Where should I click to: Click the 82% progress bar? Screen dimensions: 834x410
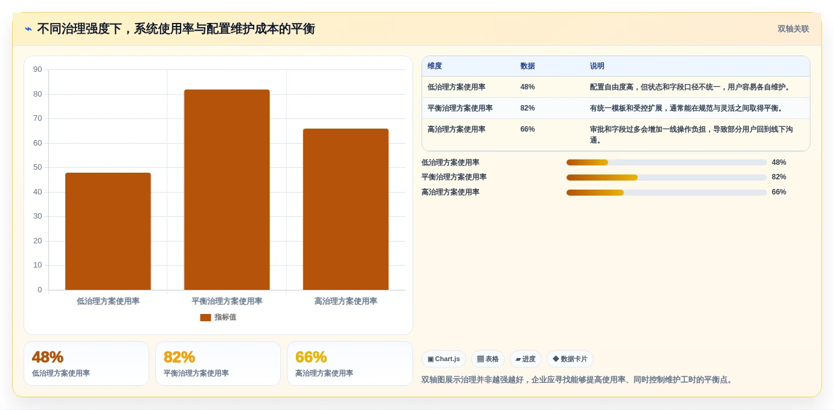click(667, 178)
